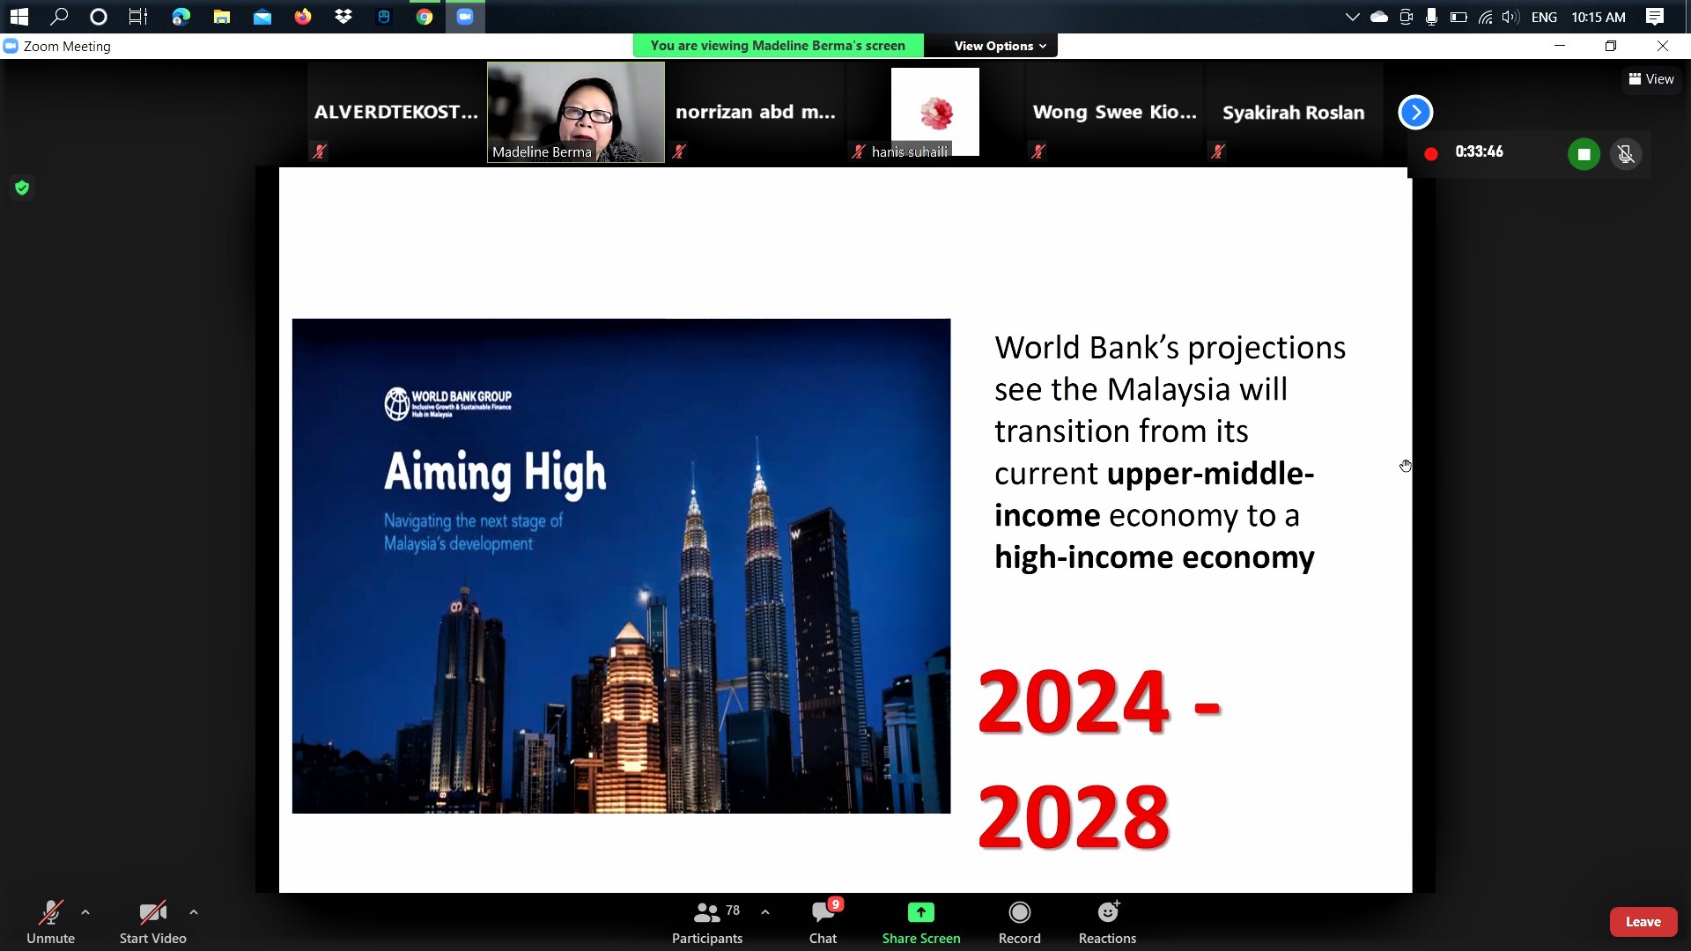Screen dimensions: 1691x951
Task: Click the Share Screen icon
Action: [920, 912]
